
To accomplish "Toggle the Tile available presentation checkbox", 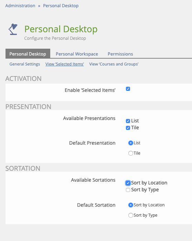I will click(x=128, y=128).
